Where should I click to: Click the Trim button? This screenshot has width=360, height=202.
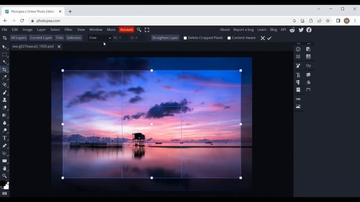coord(59,38)
